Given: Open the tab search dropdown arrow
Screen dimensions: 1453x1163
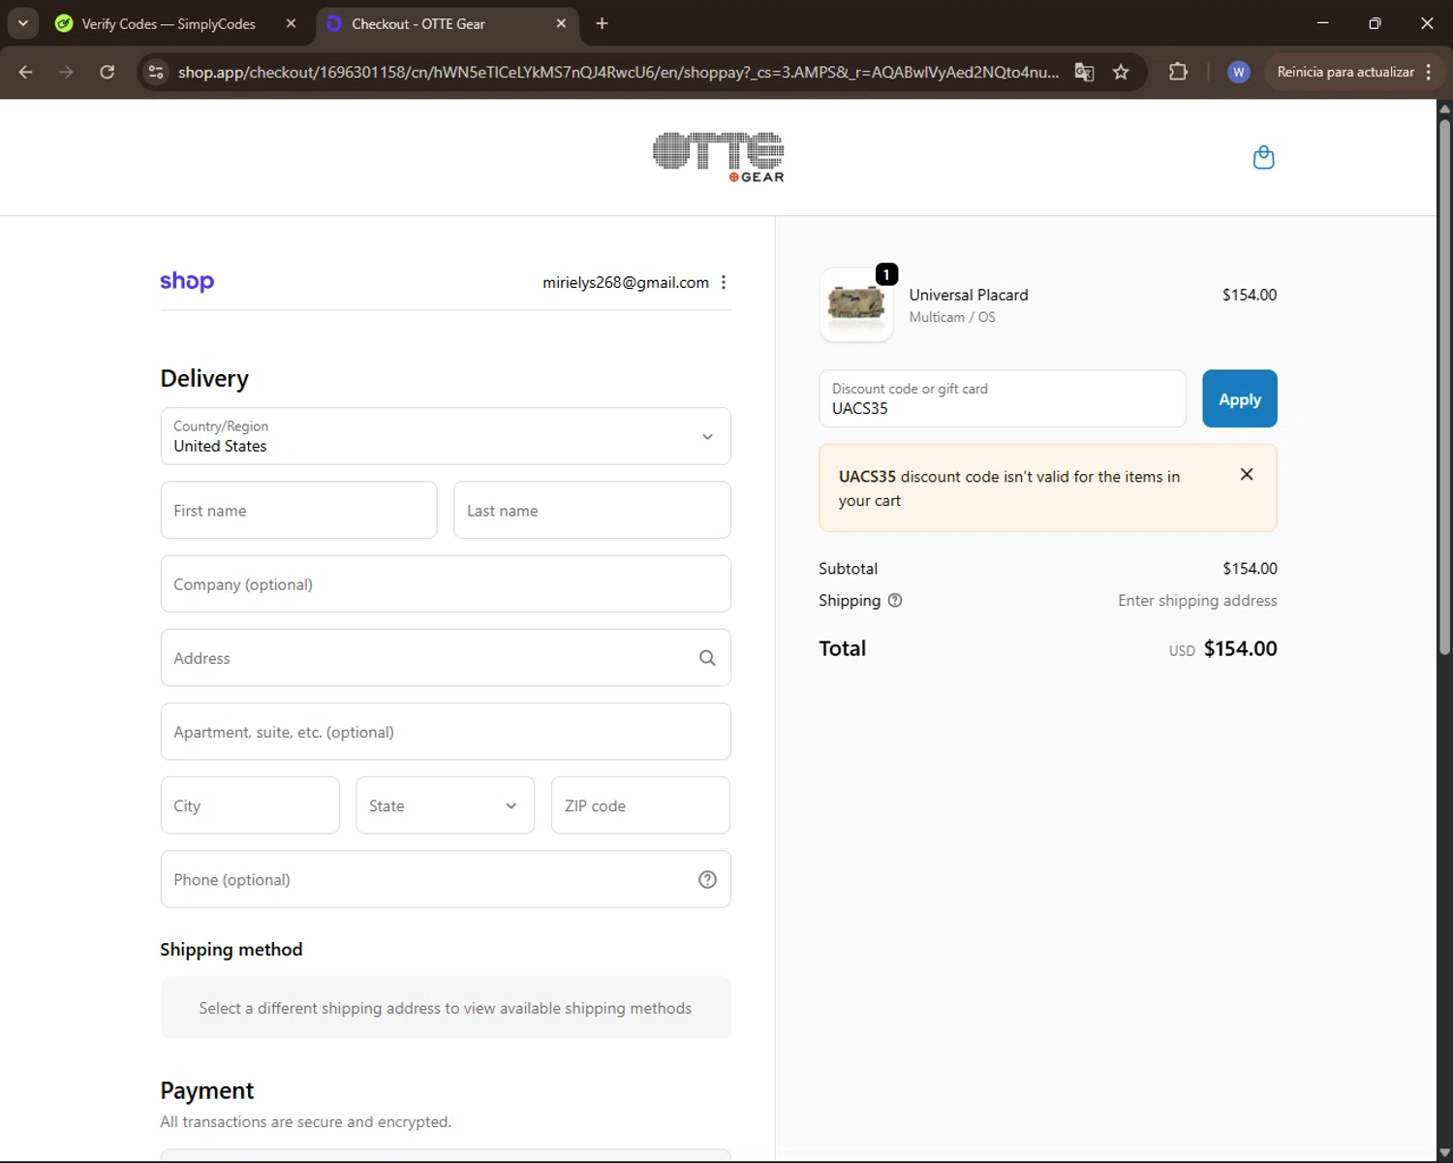Looking at the screenshot, I should coord(22,23).
